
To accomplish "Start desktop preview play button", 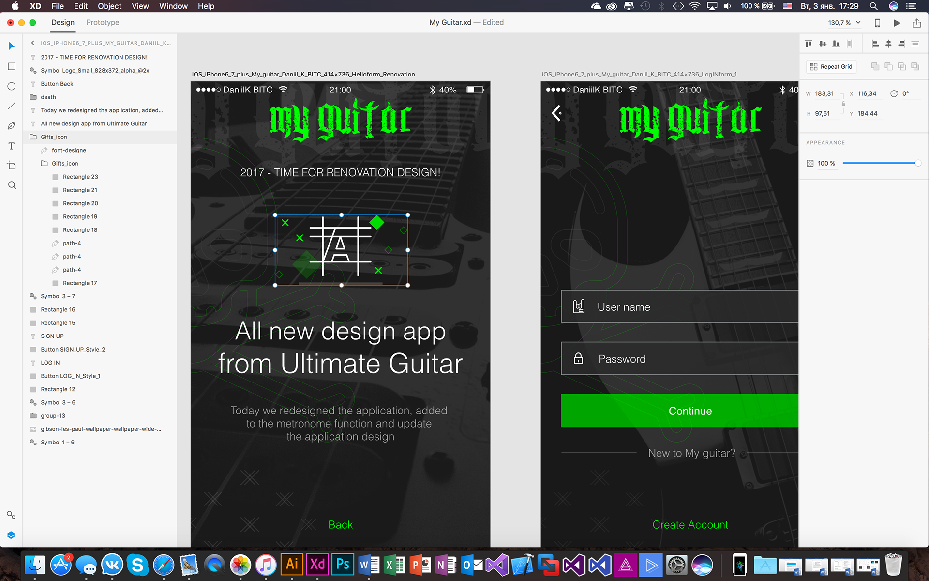I will [x=897, y=23].
